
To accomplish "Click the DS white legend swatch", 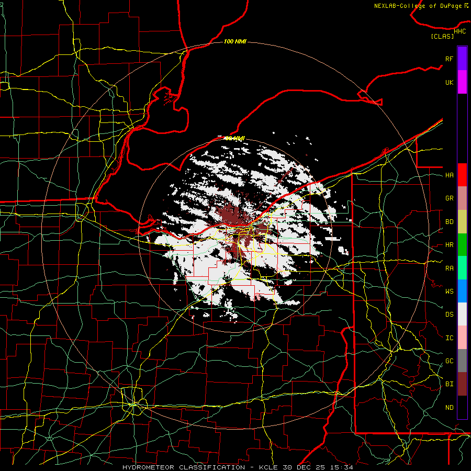I will [462, 314].
